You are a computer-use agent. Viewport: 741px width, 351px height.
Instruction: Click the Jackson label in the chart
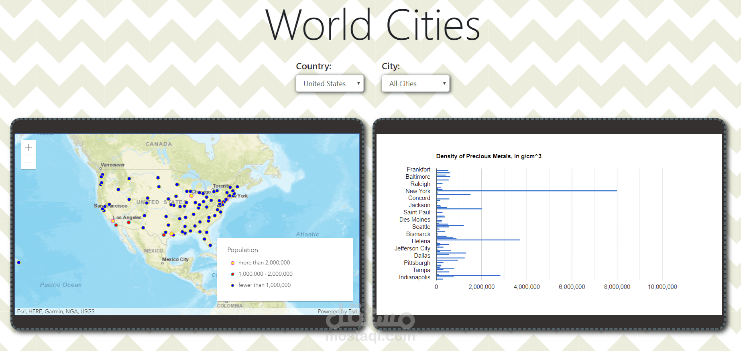419,205
